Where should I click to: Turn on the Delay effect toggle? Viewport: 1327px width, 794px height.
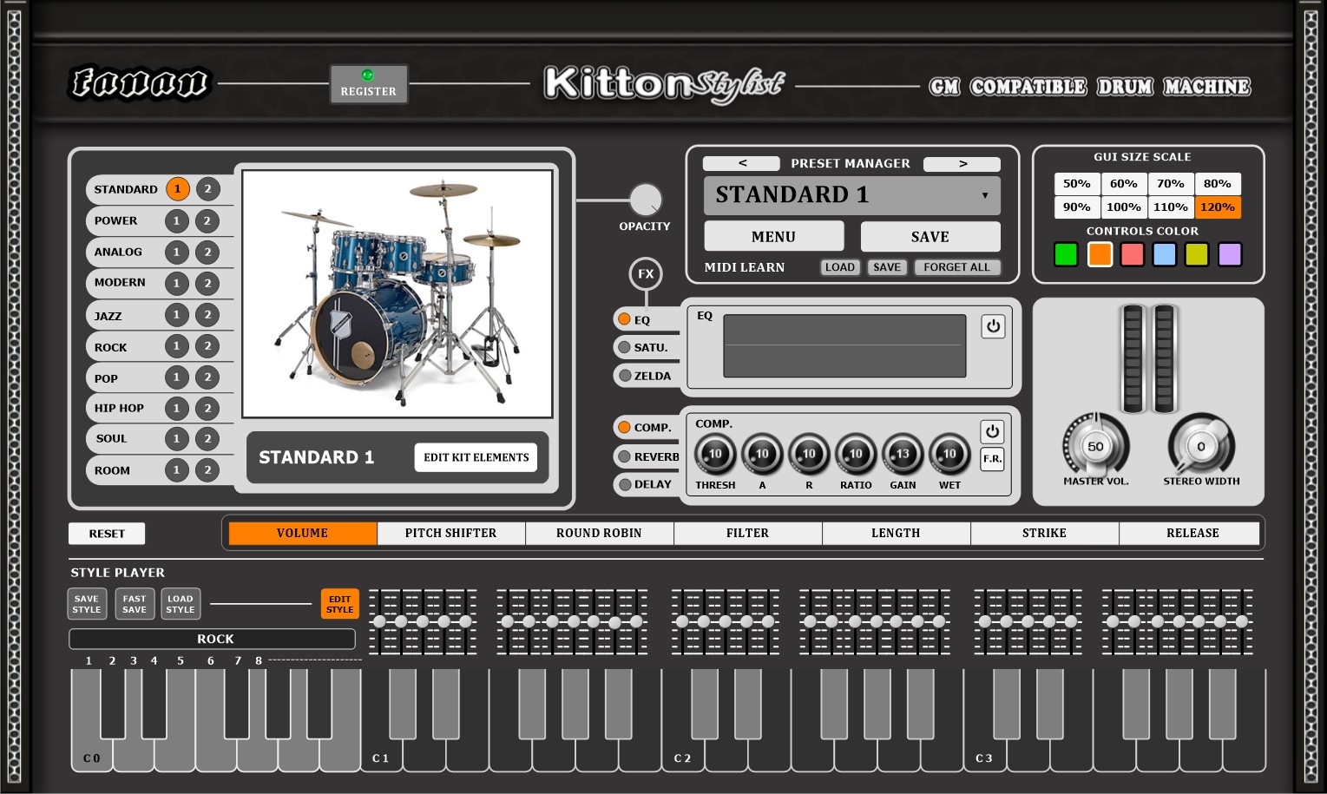pos(625,484)
